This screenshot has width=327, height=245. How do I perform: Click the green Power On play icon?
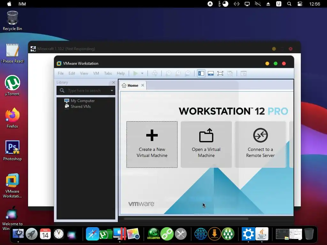point(135,73)
